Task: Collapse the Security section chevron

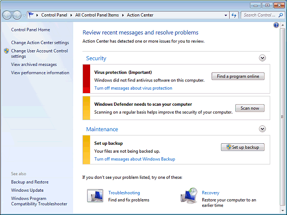Action: [x=262, y=58]
